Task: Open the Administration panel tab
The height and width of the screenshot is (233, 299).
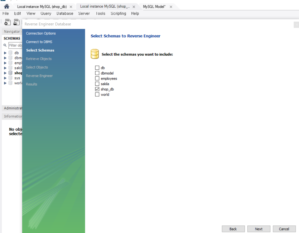Action: click(13, 108)
